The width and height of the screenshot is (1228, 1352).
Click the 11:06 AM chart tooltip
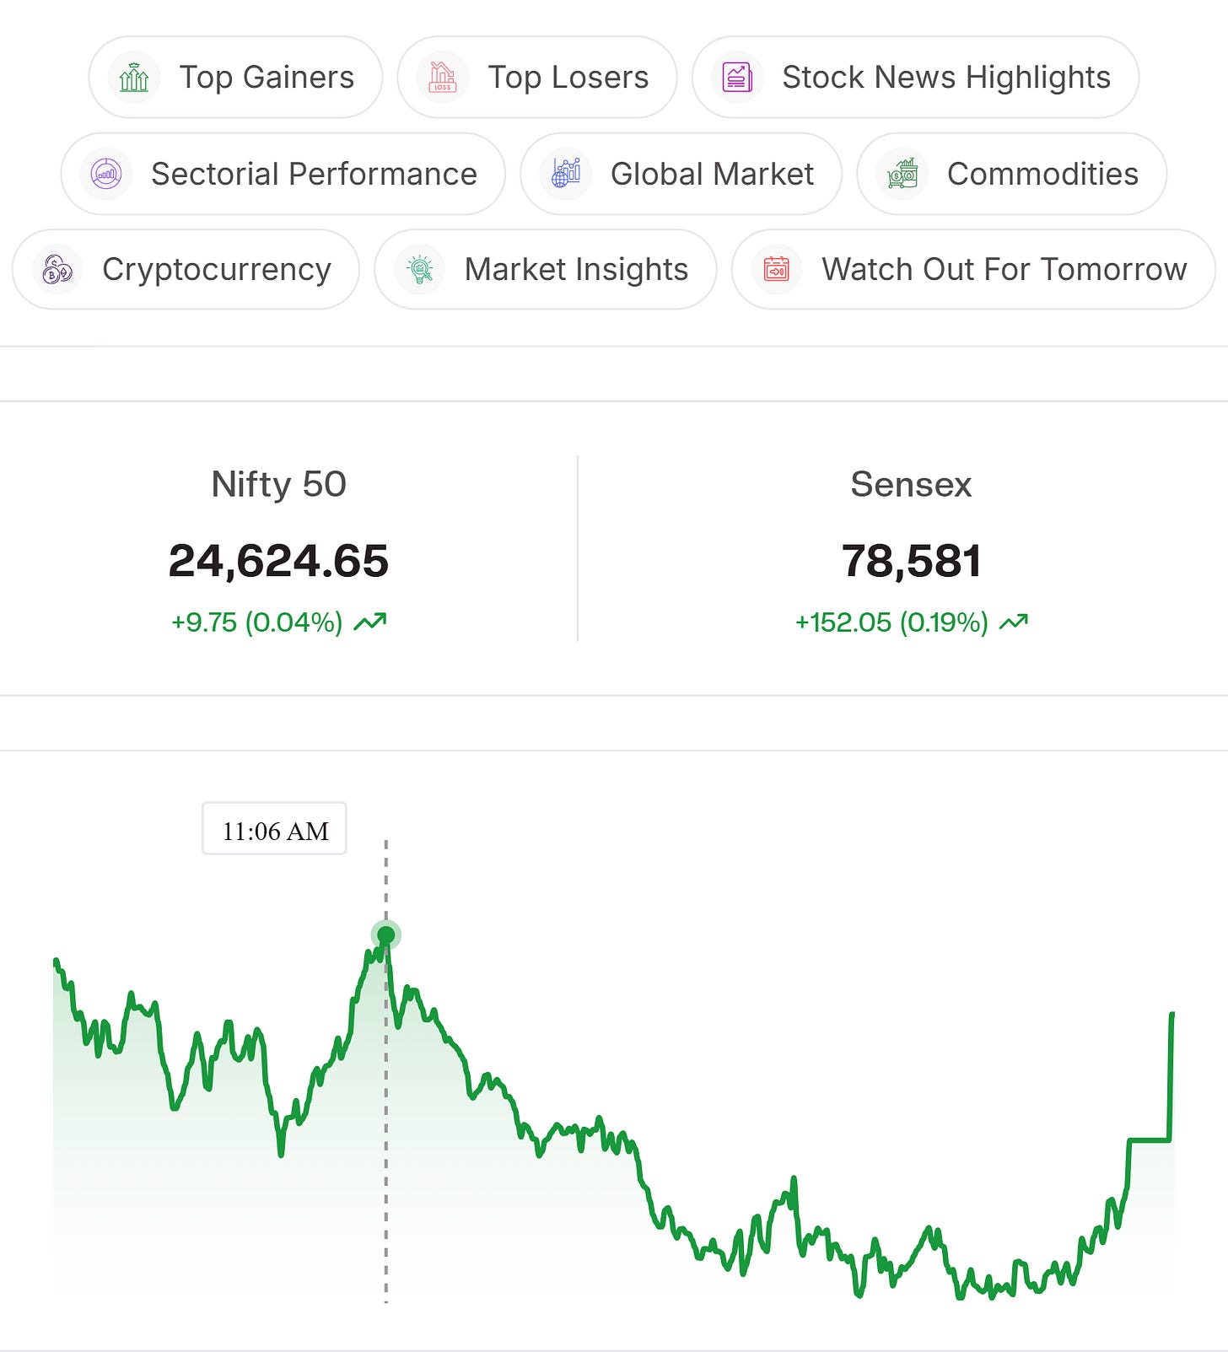[x=275, y=829]
